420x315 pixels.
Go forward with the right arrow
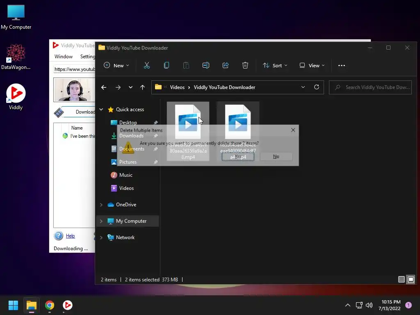[x=118, y=87]
